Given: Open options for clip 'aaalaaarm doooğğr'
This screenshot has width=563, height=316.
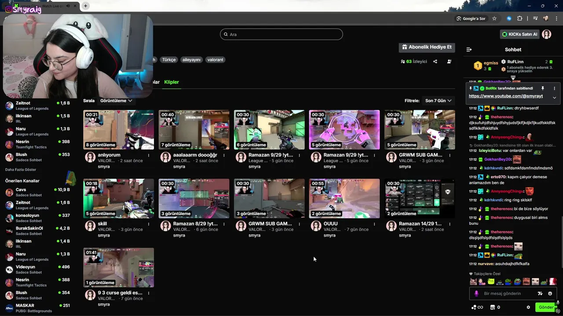Looking at the screenshot, I should point(224,155).
